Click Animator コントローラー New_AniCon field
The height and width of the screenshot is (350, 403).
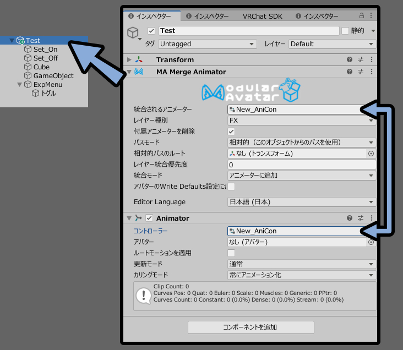296,231
